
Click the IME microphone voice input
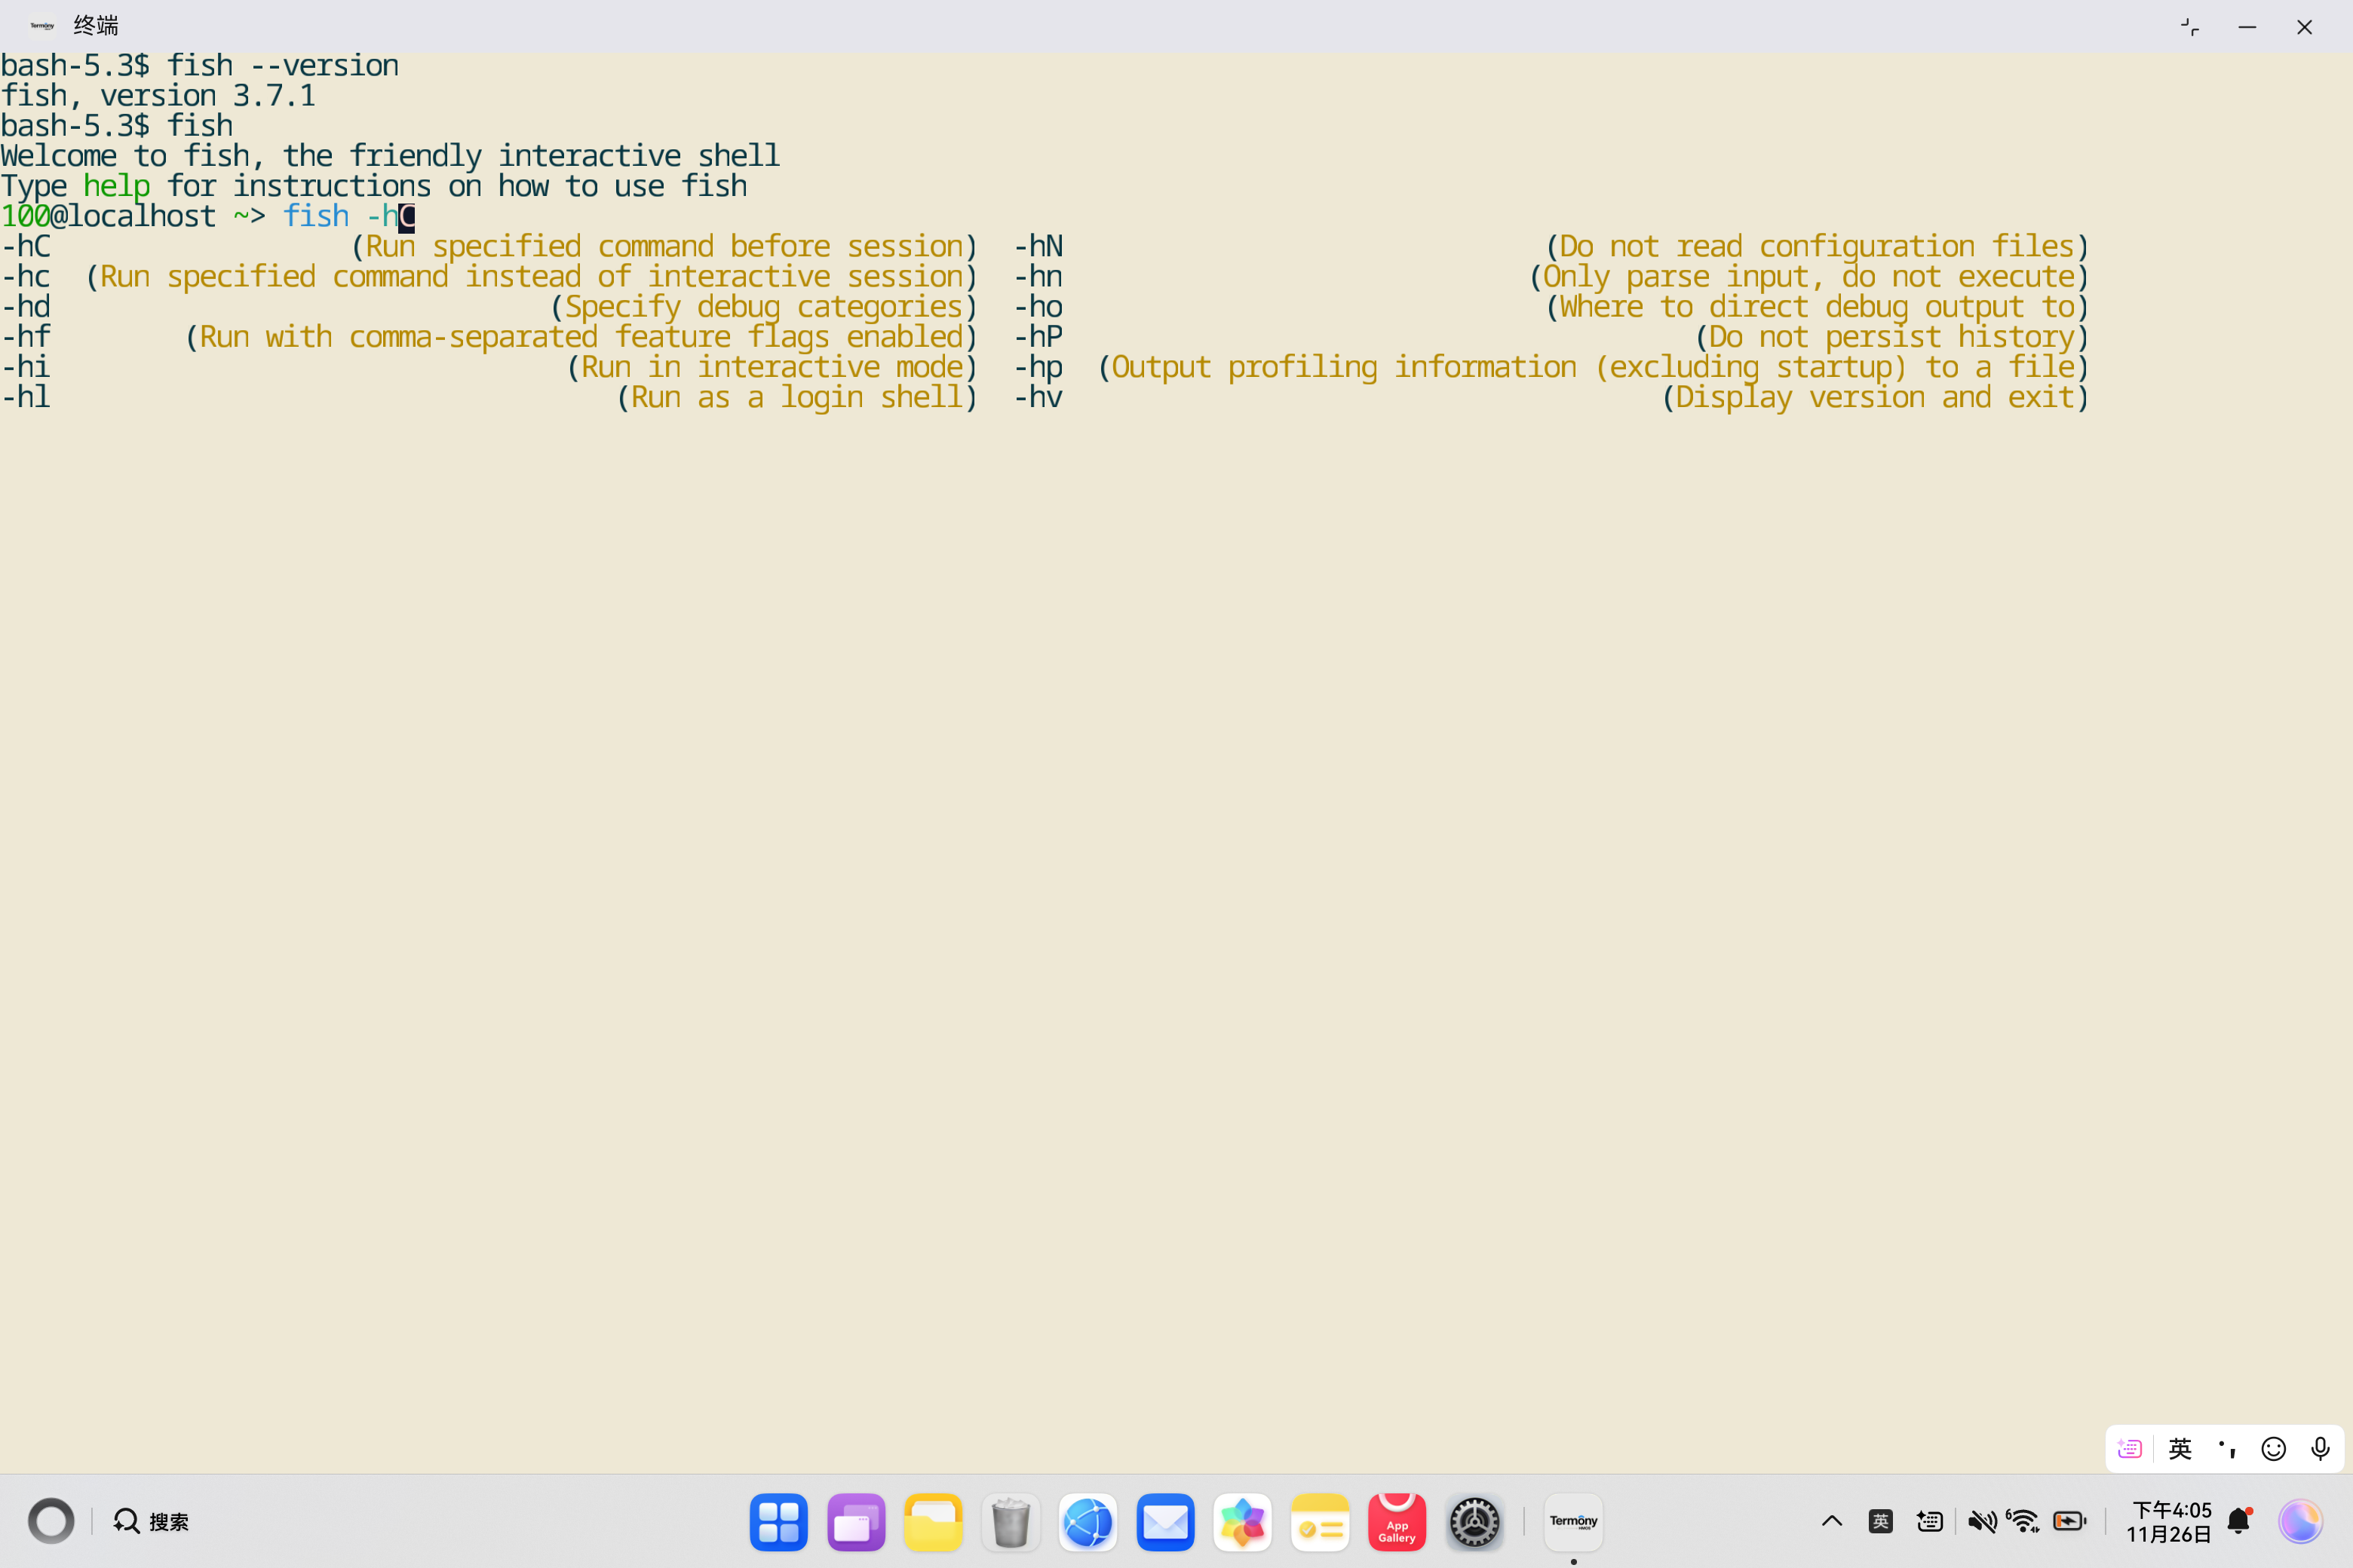2320,1448
